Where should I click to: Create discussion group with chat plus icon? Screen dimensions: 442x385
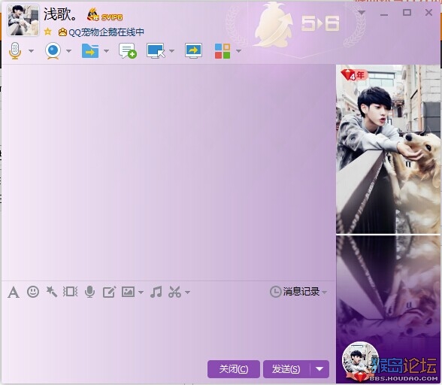pos(128,51)
